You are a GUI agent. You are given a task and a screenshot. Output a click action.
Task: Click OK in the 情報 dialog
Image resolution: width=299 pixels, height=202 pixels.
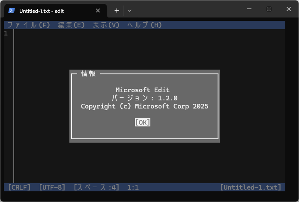pyautogui.click(x=143, y=123)
